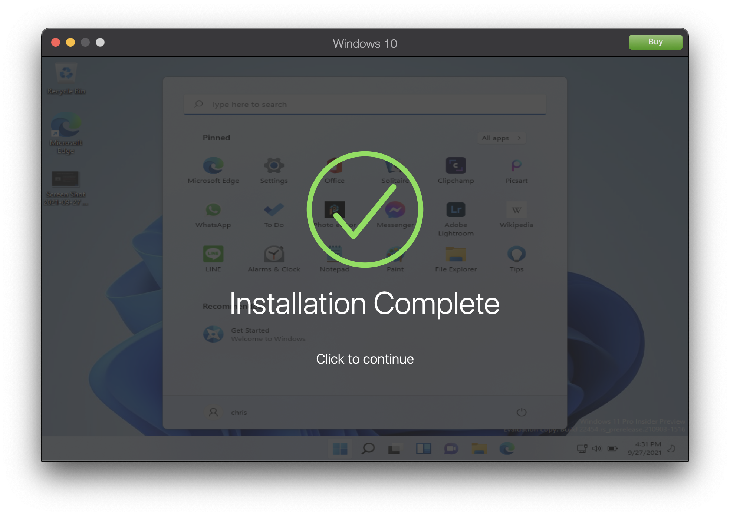
Task: Click the green Buy button
Action: click(x=655, y=42)
